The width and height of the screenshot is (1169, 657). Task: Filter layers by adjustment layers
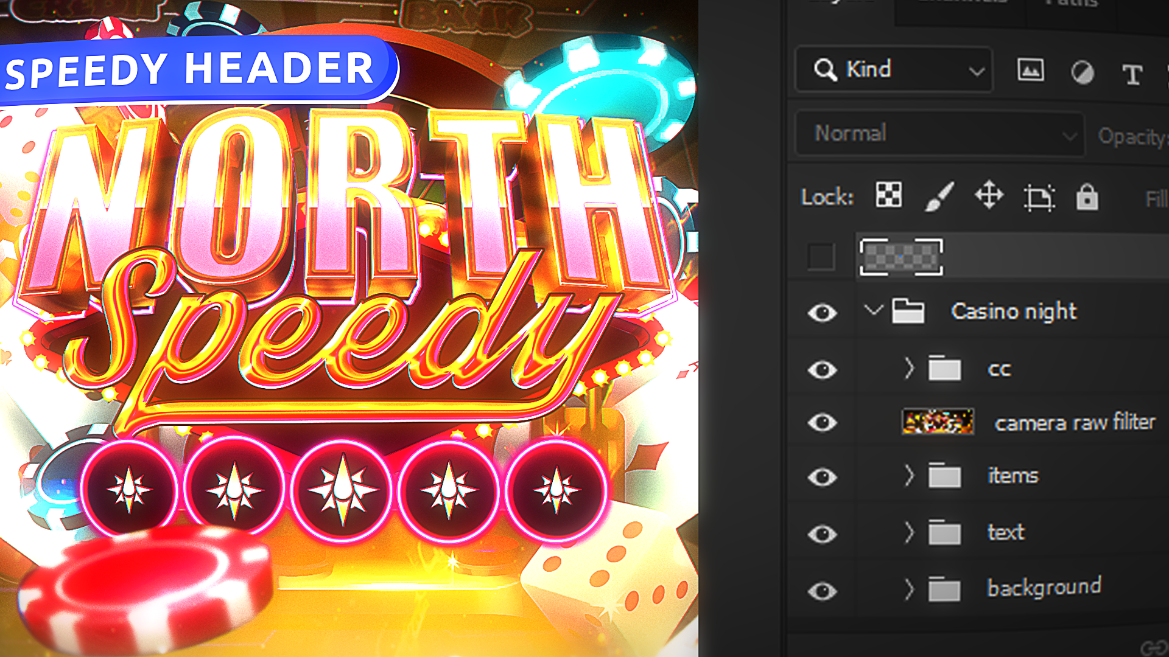point(1082,70)
